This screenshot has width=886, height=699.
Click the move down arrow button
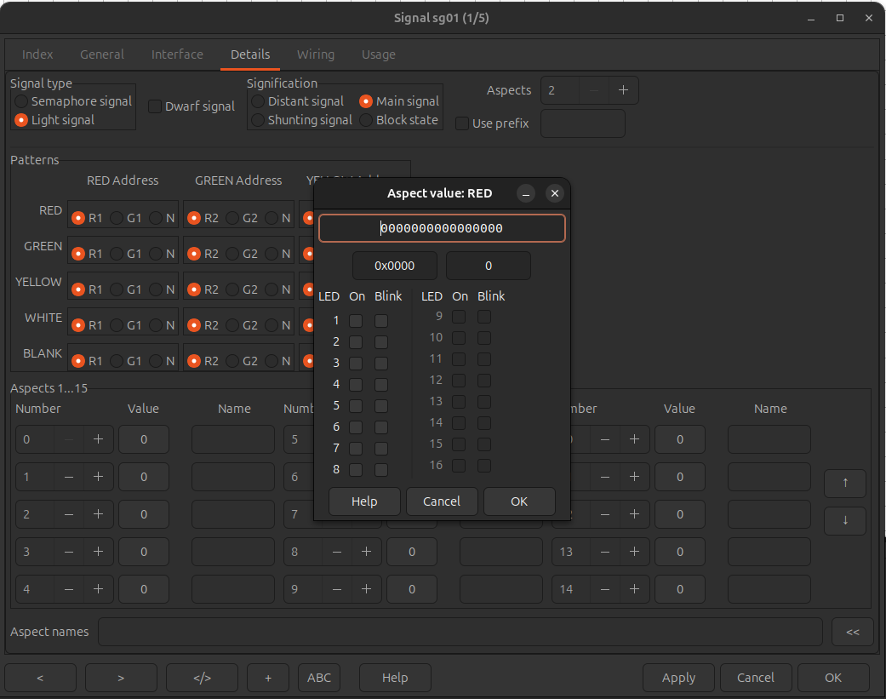844,521
